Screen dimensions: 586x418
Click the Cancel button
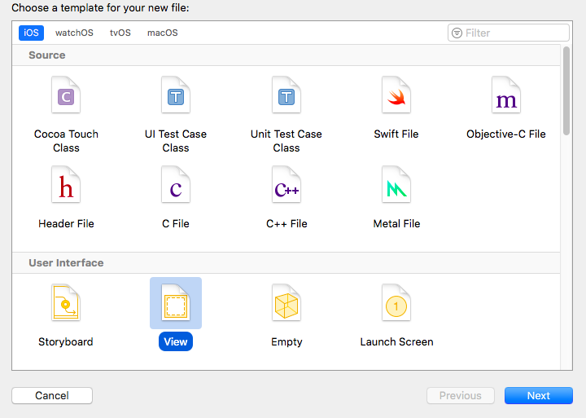pyautogui.click(x=52, y=395)
